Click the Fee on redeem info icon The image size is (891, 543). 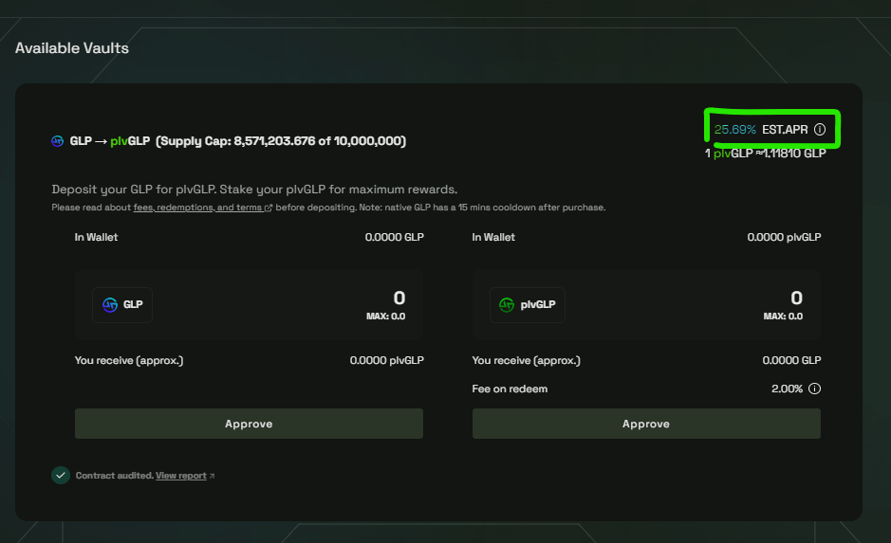coord(814,389)
